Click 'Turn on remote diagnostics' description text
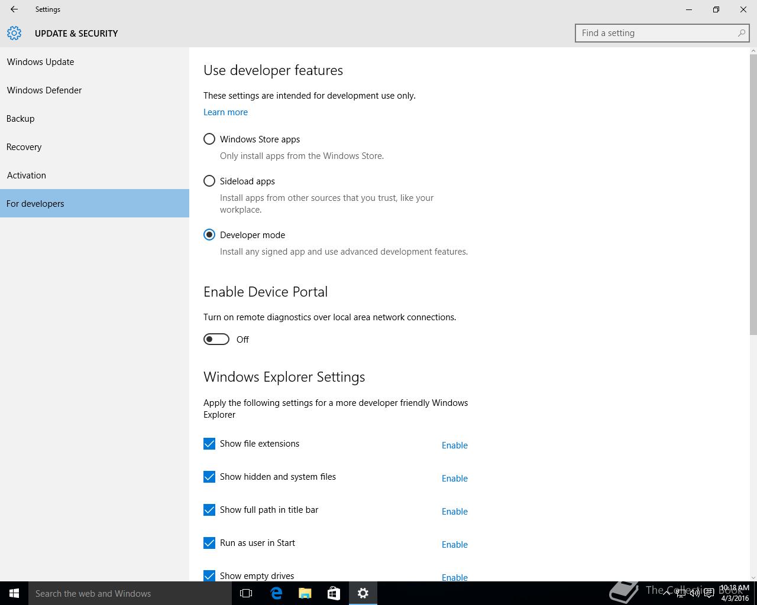 pos(329,317)
